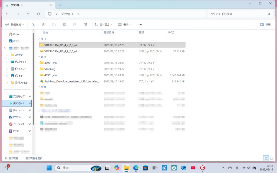Switch to details list view icon
This screenshot has width=277, height=173.
point(266,158)
